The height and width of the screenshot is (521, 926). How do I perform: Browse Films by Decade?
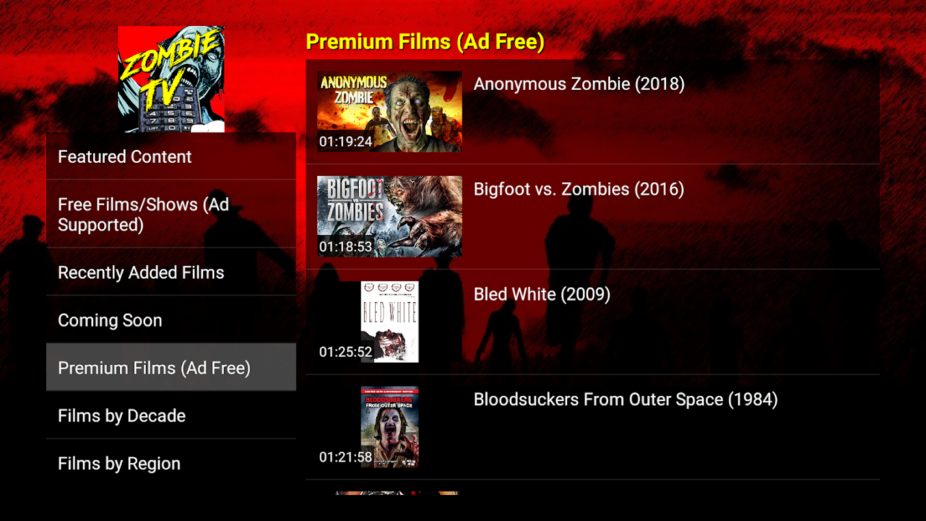click(171, 415)
